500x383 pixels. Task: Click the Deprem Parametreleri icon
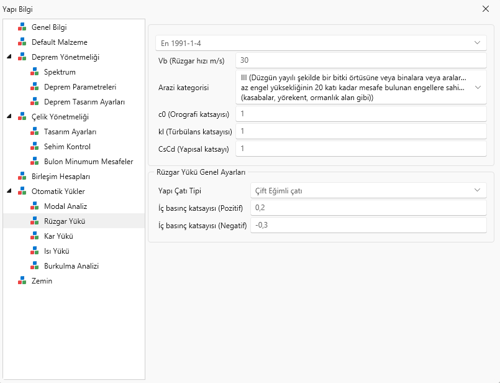[x=34, y=87]
